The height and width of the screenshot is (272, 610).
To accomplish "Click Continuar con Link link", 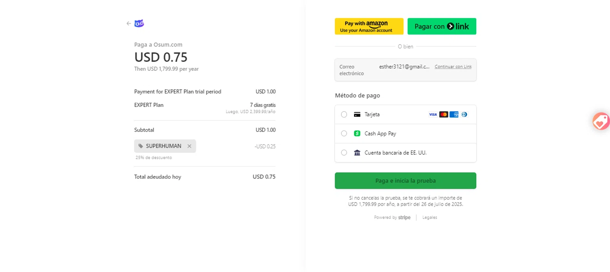I will [453, 67].
